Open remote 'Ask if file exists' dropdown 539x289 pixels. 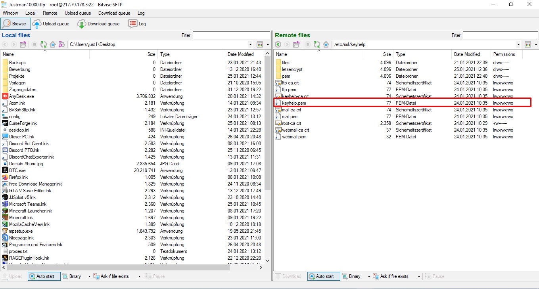coord(419,276)
